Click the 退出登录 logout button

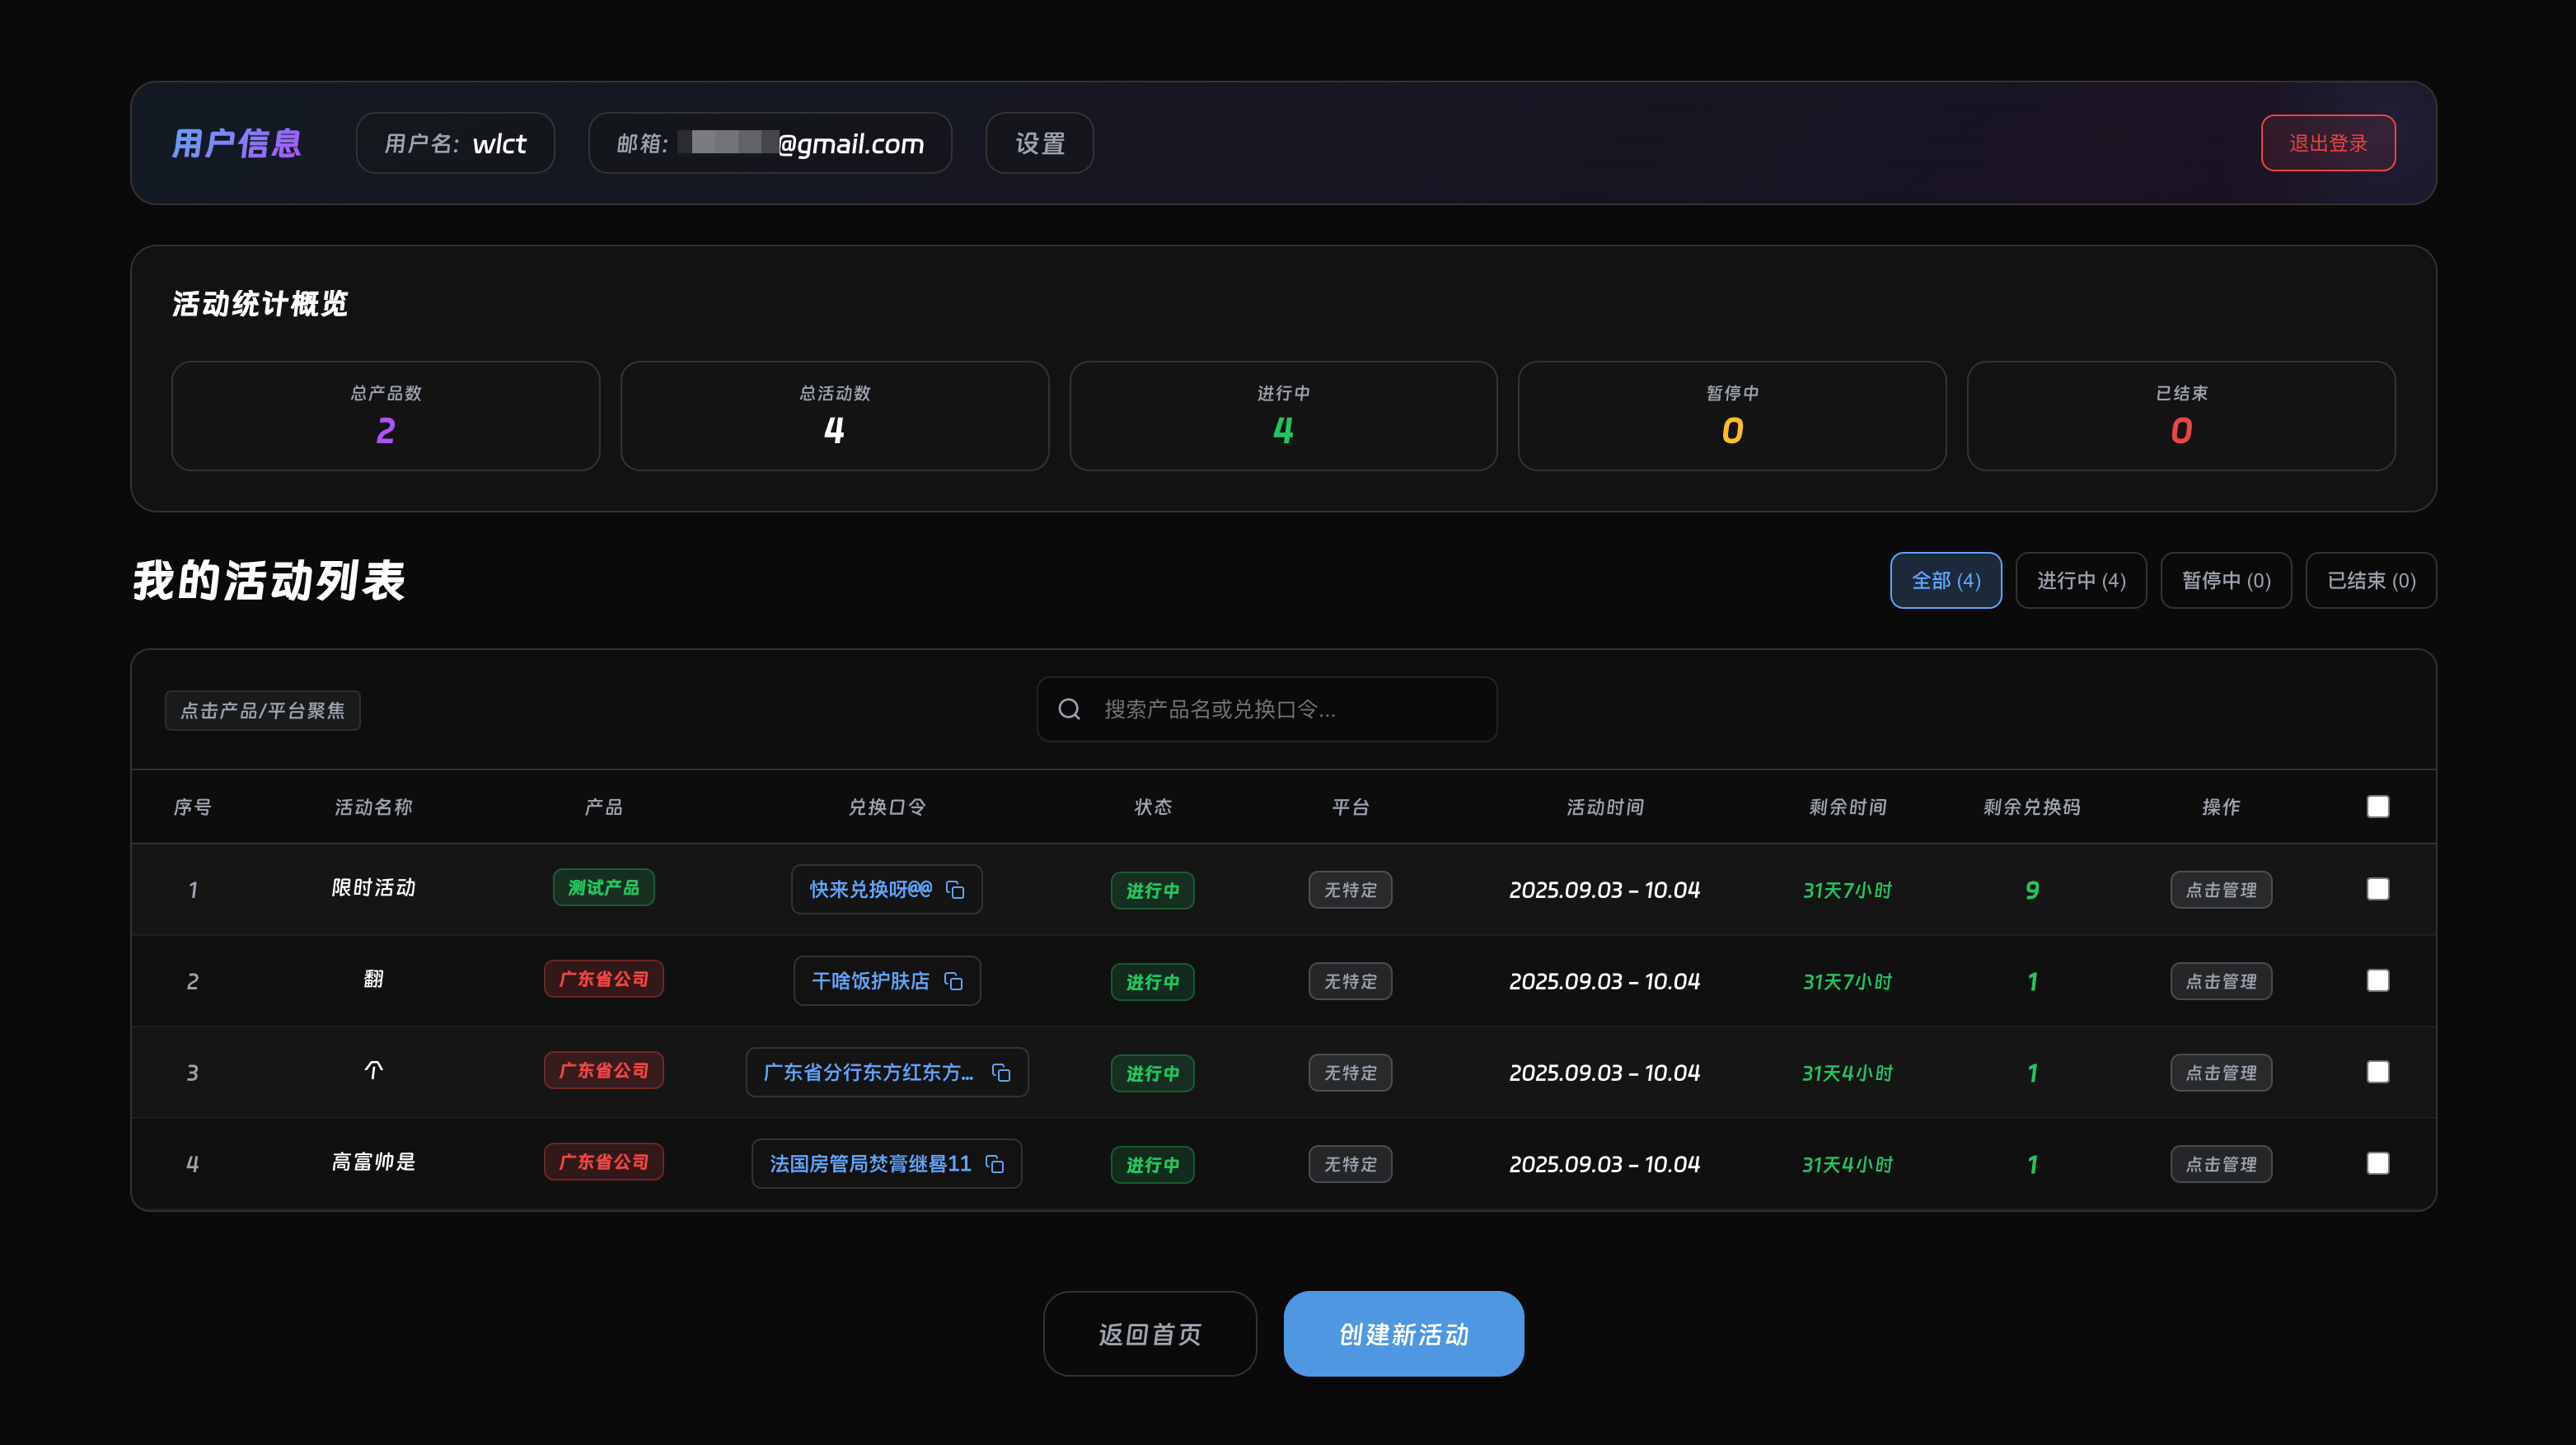(x=2328, y=143)
